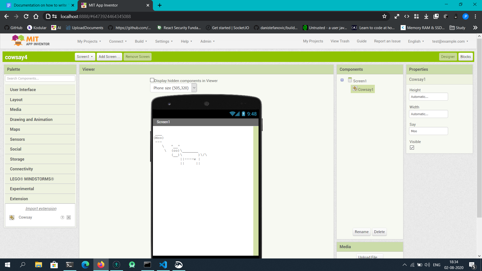Open the Help menu
Viewport: 482px width, 271px height.
pyautogui.click(x=186, y=41)
